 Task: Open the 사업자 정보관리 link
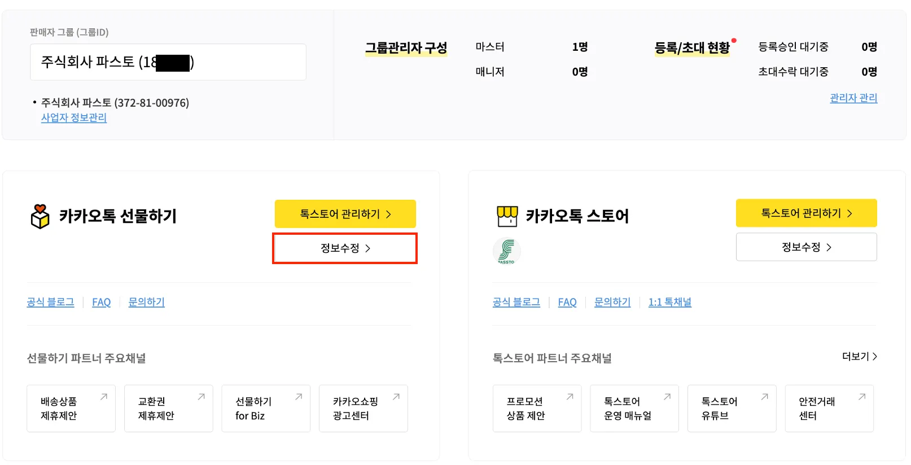pyautogui.click(x=74, y=118)
